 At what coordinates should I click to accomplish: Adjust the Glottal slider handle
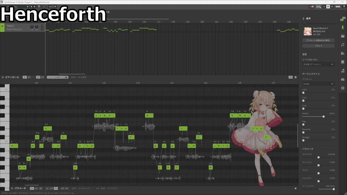point(324,117)
